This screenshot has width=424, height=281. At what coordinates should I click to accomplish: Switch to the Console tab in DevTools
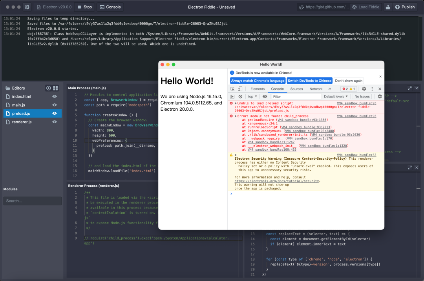tap(278, 89)
